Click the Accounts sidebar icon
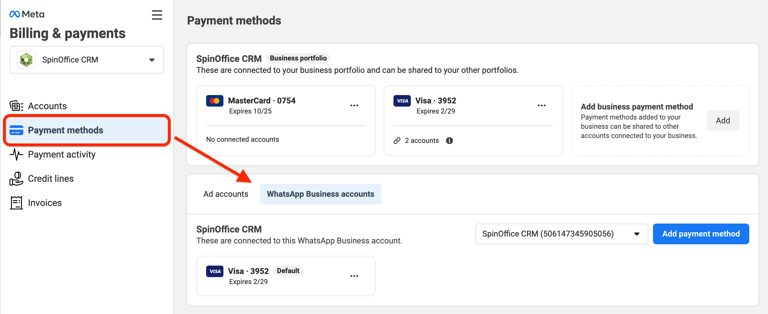This screenshot has width=768, height=314. click(x=16, y=106)
